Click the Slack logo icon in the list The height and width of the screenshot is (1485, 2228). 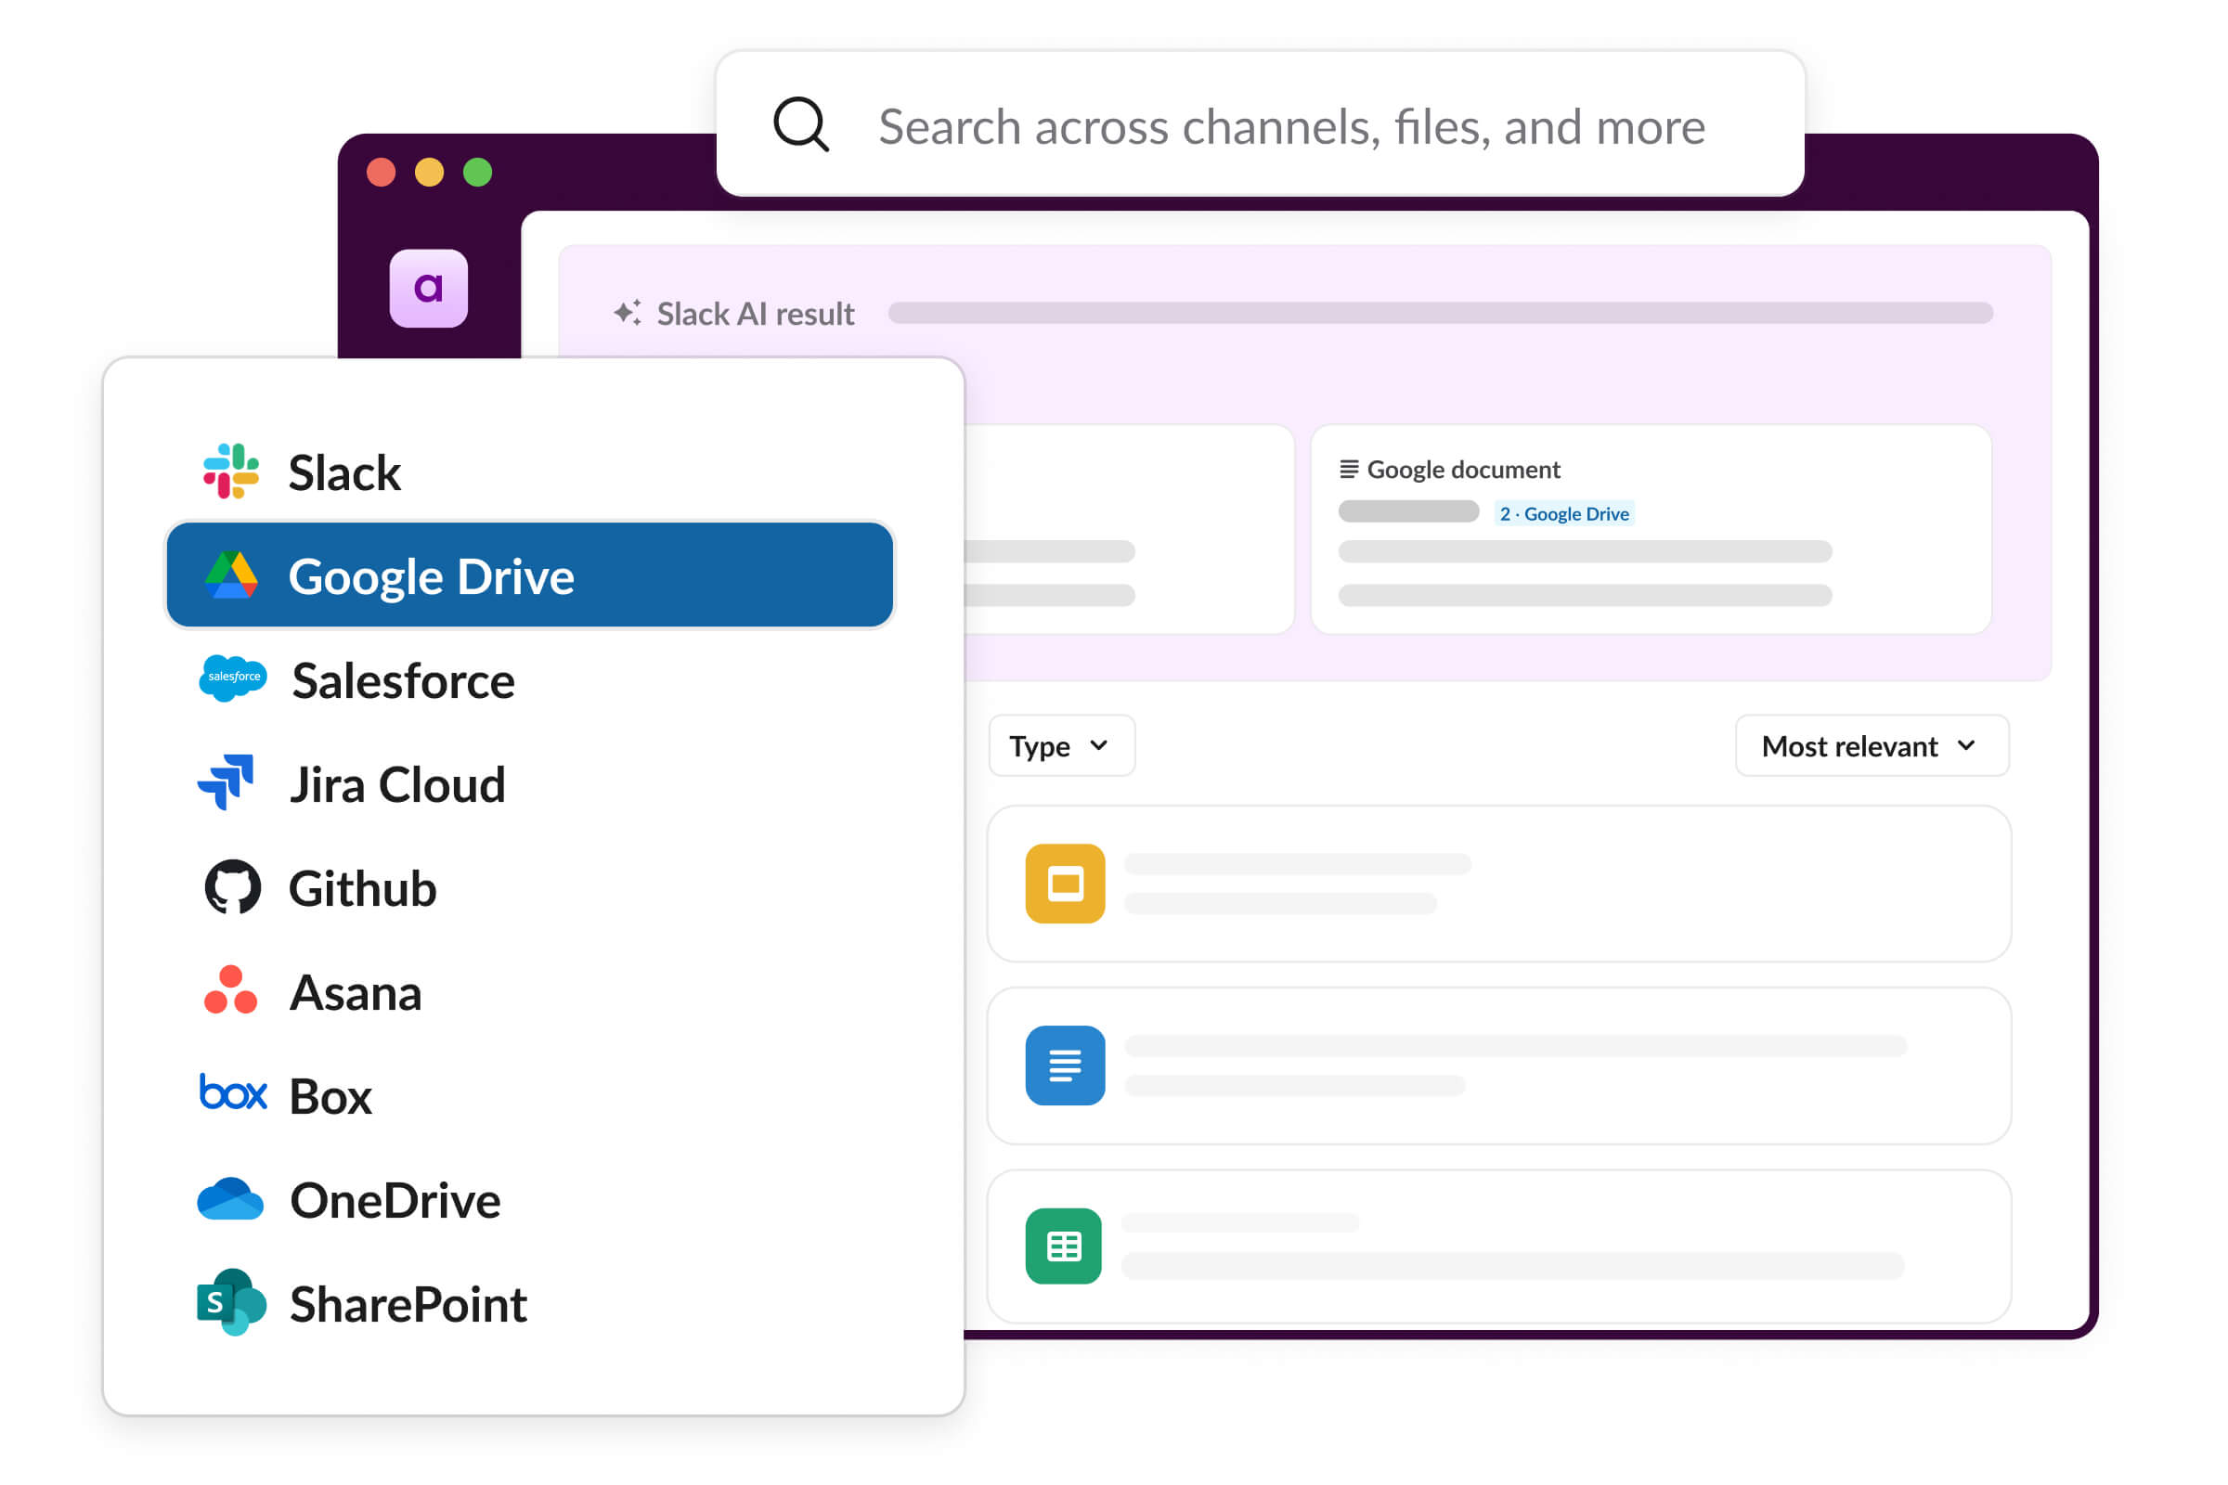230,471
